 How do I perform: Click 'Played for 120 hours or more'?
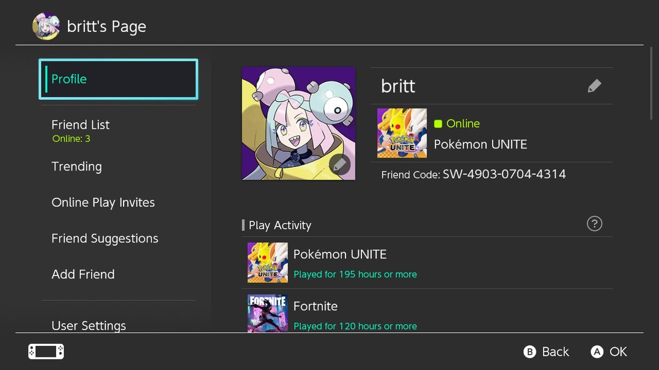tap(355, 326)
